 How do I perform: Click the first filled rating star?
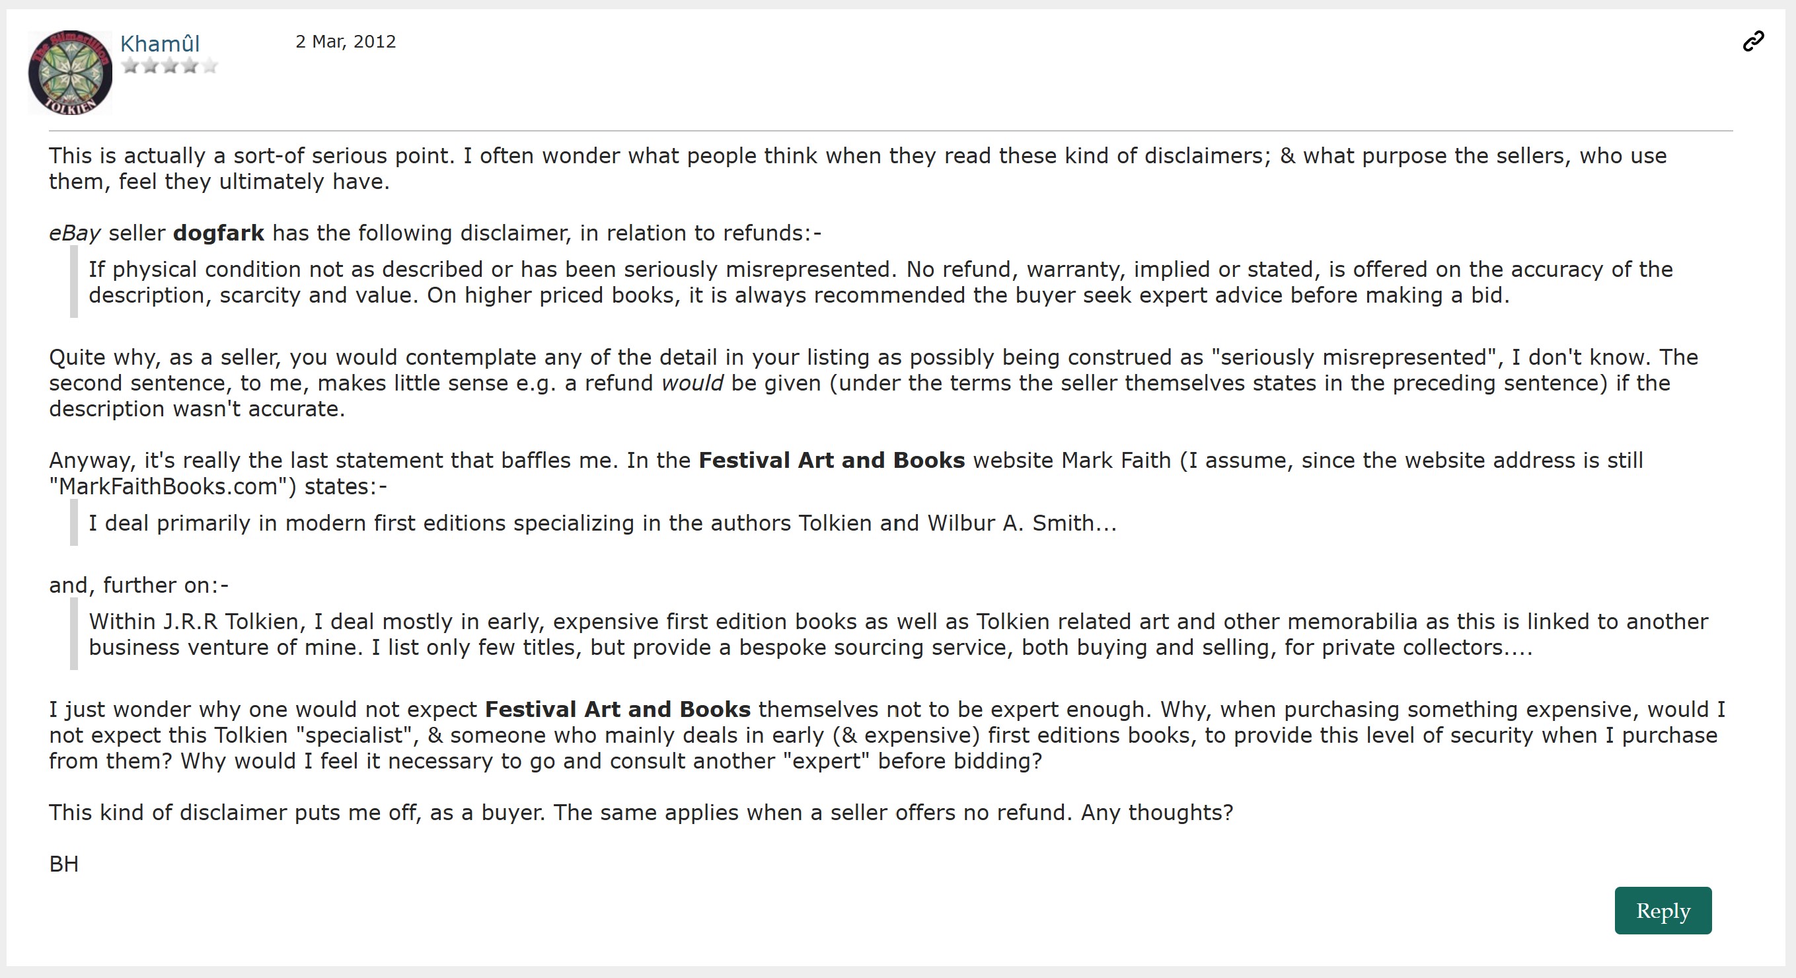[x=130, y=65]
